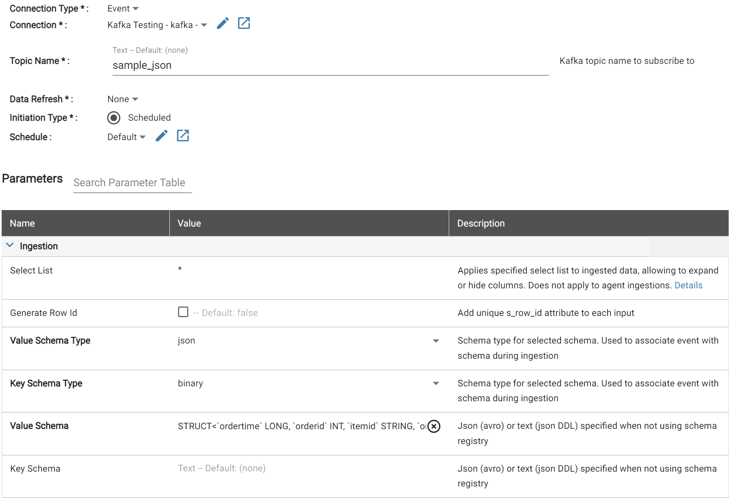Open the Data Refresh None dropdown

123,99
